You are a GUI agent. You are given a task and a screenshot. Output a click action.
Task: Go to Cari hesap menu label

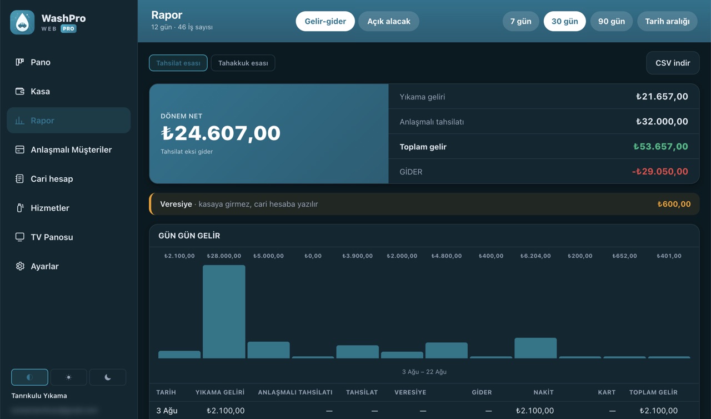[52, 179]
